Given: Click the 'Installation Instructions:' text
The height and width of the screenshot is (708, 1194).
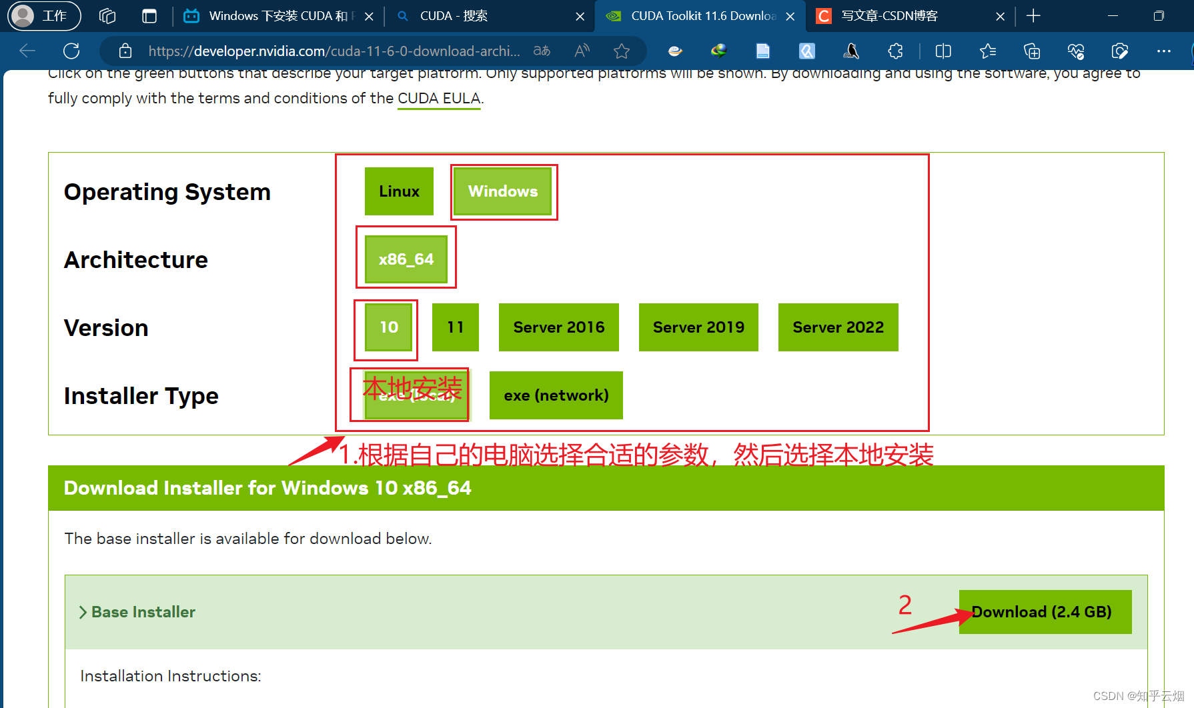Looking at the screenshot, I should point(171,676).
